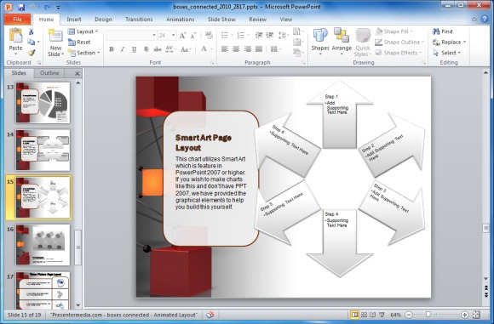Switch to the Review ribbon tab
This screenshot has width=494, height=324.
click(258, 20)
